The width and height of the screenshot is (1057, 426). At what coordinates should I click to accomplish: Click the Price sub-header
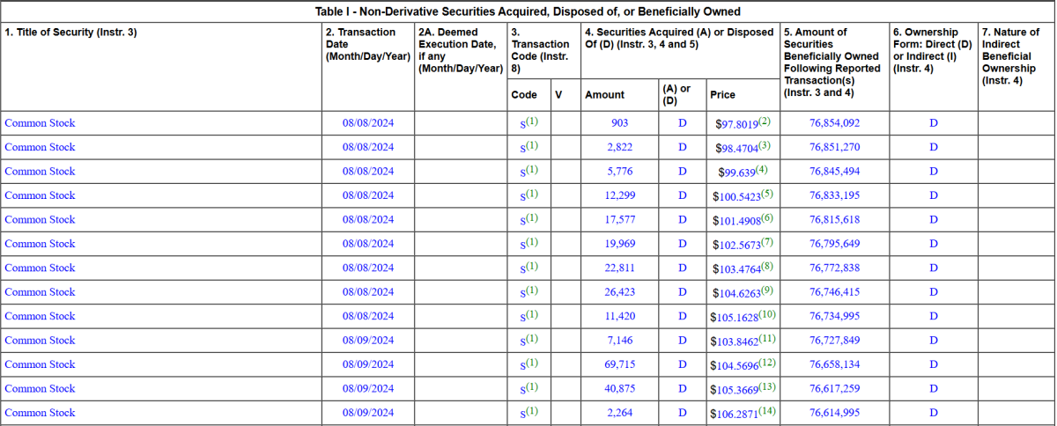723,94
